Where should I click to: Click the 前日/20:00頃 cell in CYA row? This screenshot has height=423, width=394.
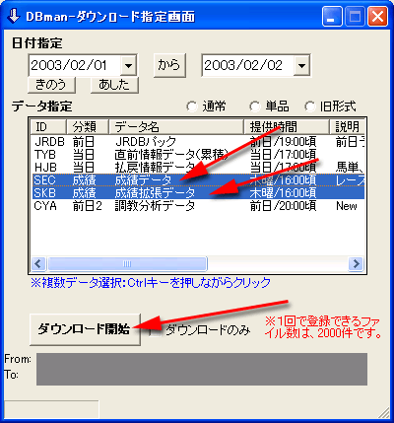pyautogui.click(x=283, y=206)
